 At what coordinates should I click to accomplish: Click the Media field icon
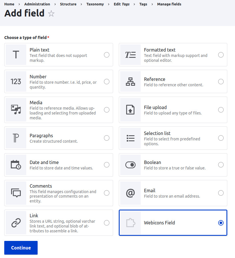click(x=16, y=110)
